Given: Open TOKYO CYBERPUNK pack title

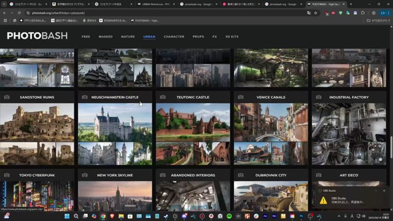Looking at the screenshot, I should (x=37, y=175).
